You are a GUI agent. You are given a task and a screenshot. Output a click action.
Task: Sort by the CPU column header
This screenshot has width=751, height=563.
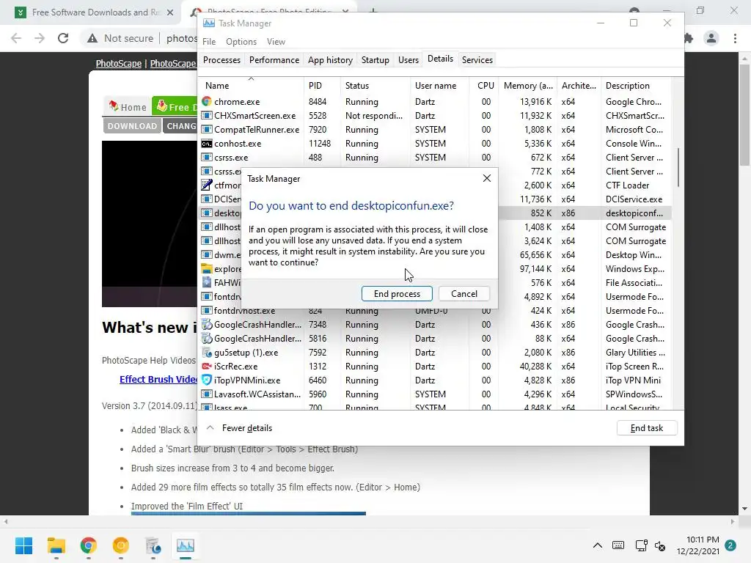(x=484, y=86)
